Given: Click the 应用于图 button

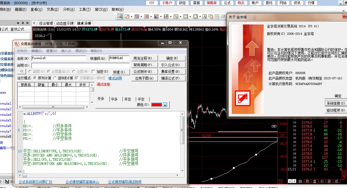Looking at the screenshot, I should pyautogui.click(x=145, y=78).
